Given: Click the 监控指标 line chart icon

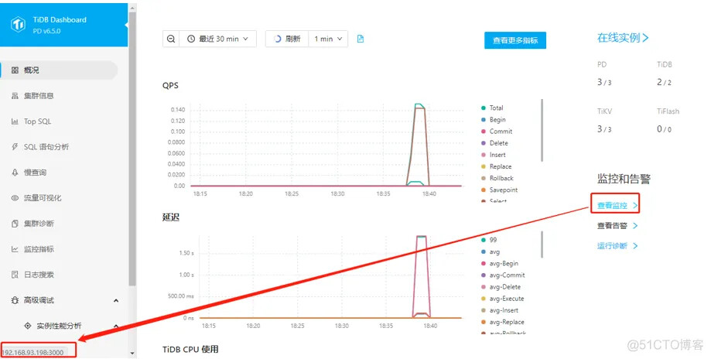Looking at the screenshot, I should 15,249.
